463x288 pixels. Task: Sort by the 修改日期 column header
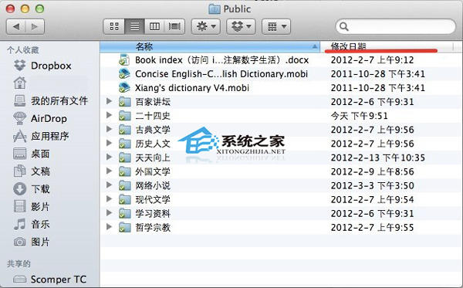click(x=387, y=46)
